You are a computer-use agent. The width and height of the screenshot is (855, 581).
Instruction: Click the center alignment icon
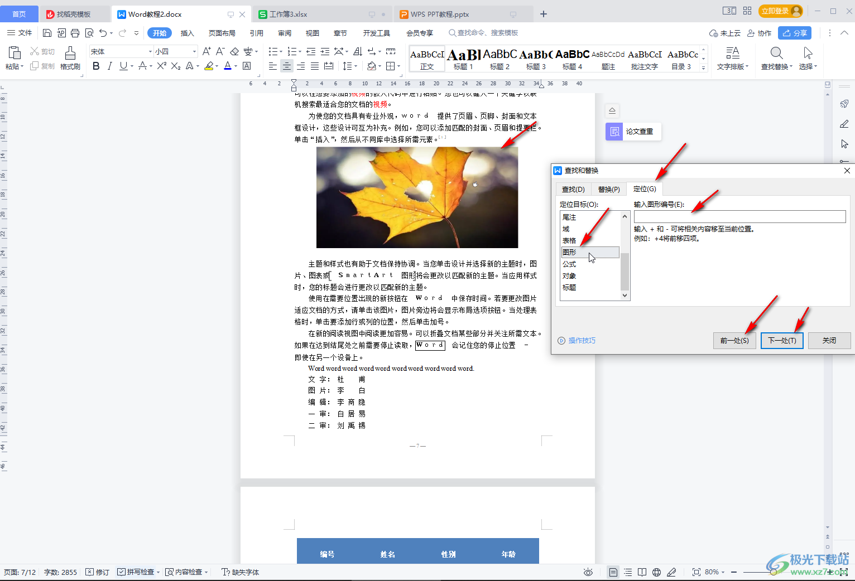(x=286, y=66)
